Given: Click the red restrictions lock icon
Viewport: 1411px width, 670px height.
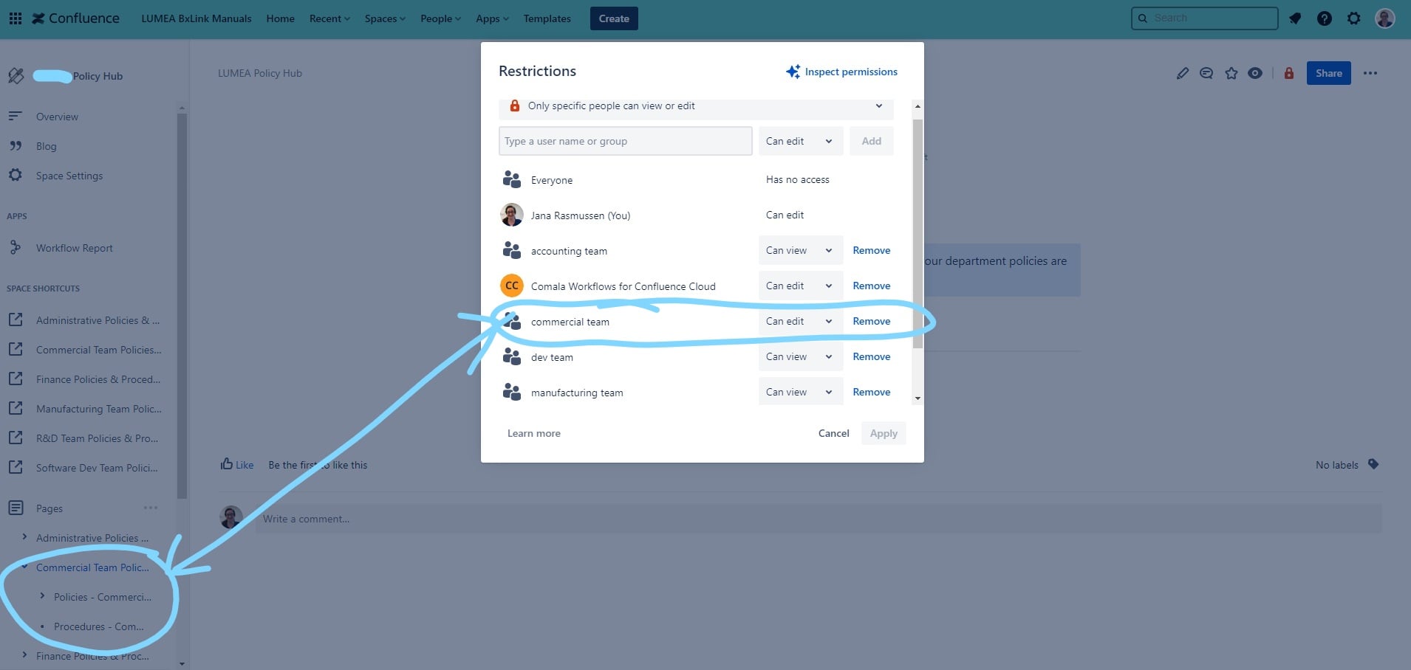Looking at the screenshot, I should [1289, 73].
